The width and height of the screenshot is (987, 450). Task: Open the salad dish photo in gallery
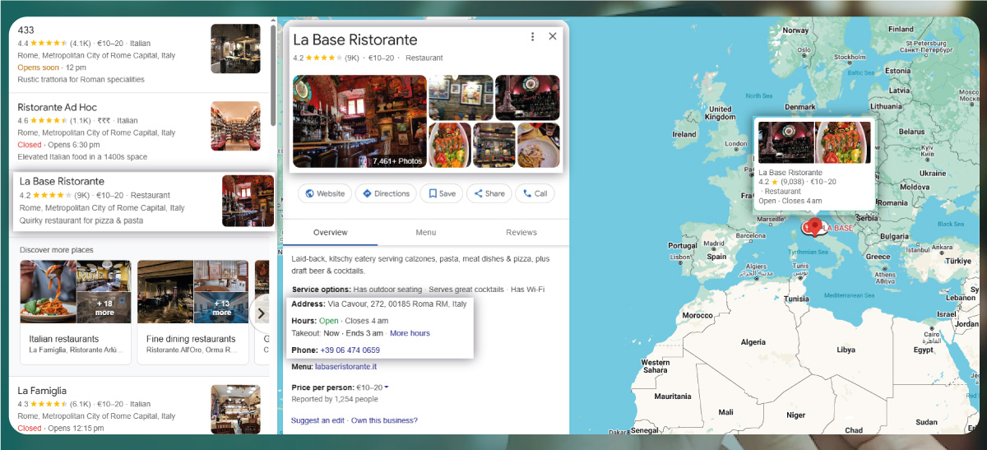coord(450,146)
